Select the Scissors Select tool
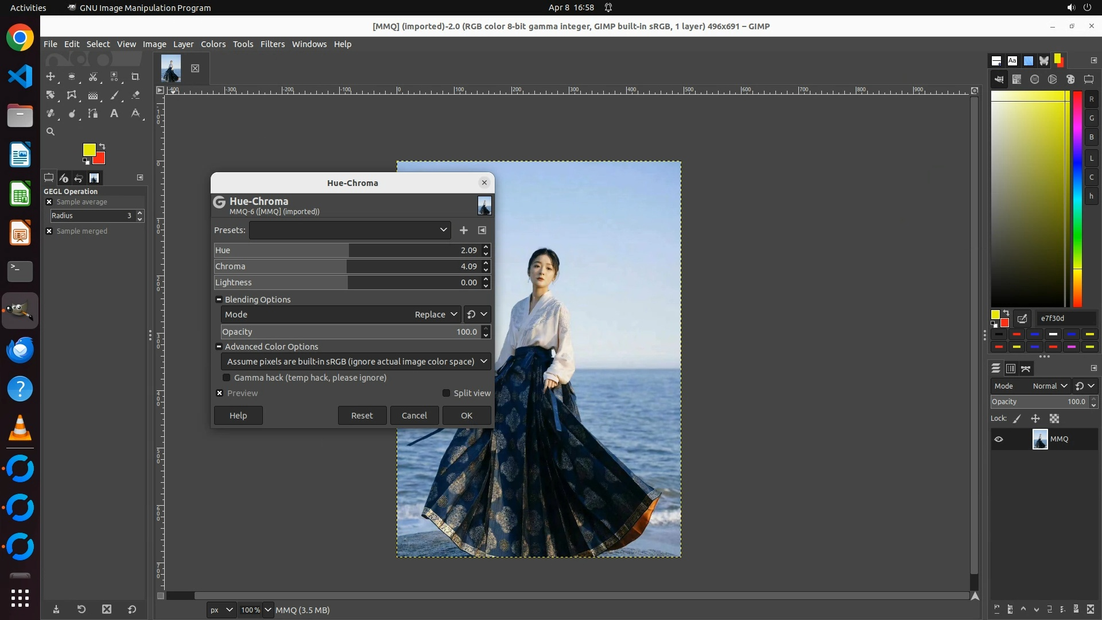Screen dimensions: 1102x620 (x=93, y=76)
